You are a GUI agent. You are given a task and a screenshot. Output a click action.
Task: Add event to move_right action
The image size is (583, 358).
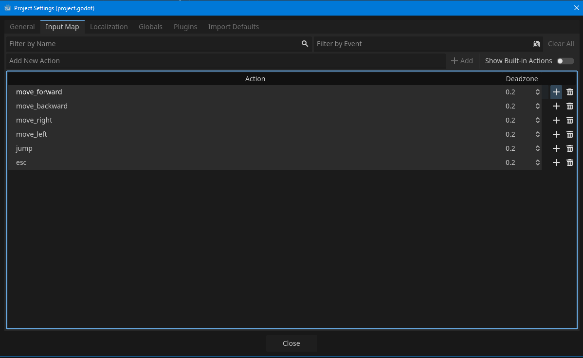point(556,120)
